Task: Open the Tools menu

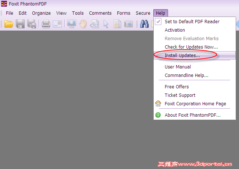Action: pos(78,13)
